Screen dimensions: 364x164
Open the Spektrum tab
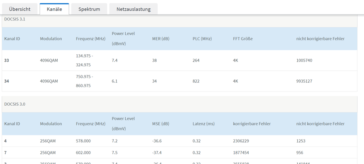[89, 9]
